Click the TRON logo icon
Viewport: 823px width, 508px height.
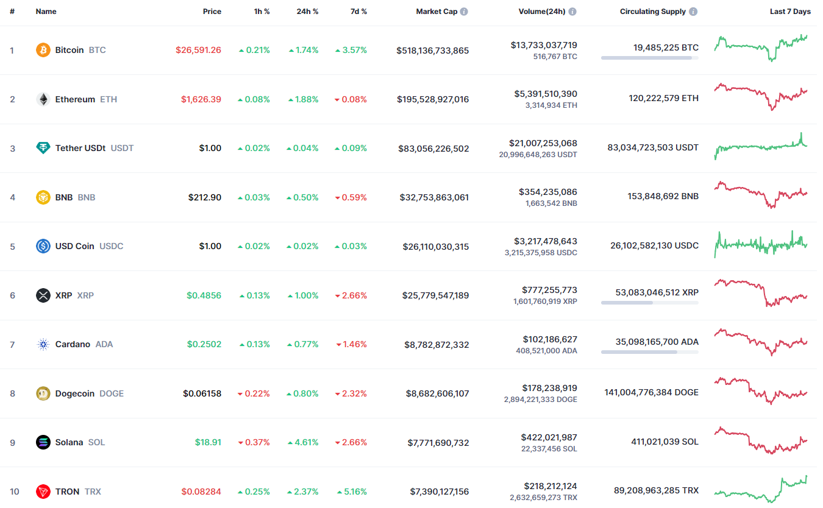click(43, 492)
